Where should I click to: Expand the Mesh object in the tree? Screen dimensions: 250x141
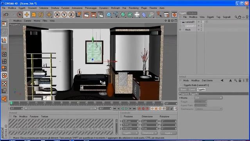[180, 30]
